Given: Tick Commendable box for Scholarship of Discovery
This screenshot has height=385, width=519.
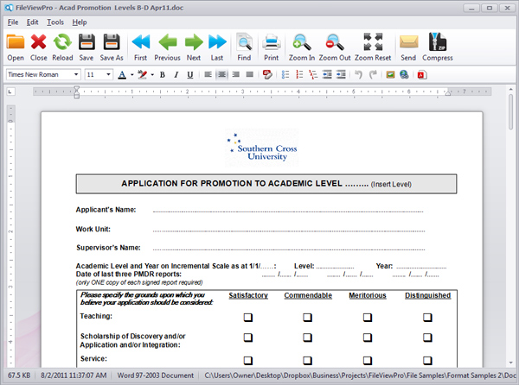Looking at the screenshot, I should (307, 338).
